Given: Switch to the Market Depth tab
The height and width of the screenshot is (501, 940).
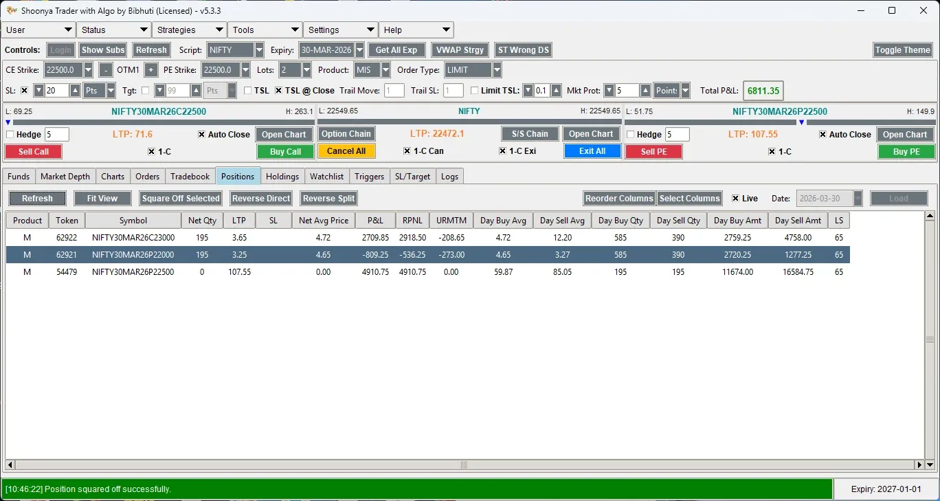Looking at the screenshot, I should [x=65, y=177].
